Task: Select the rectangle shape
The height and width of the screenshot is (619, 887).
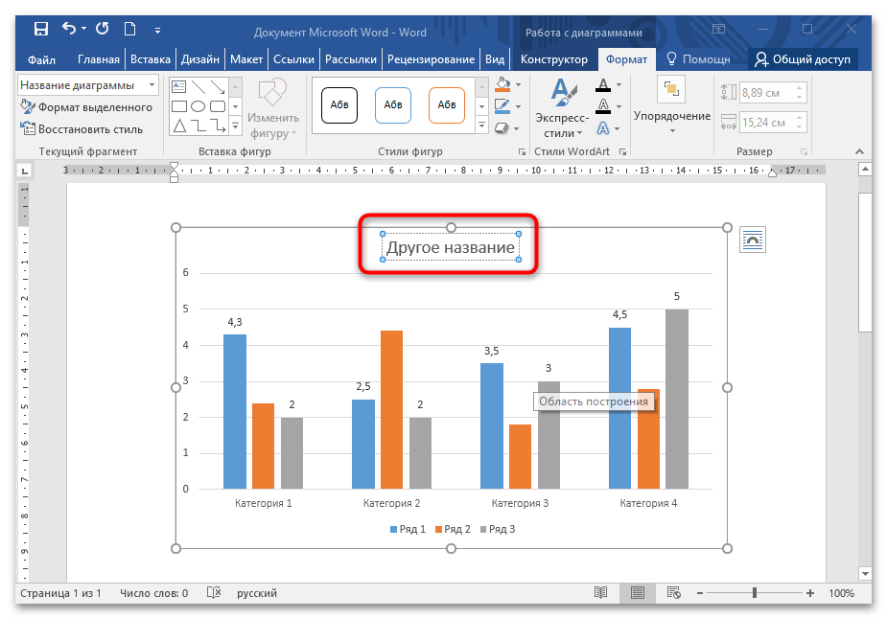Action: (x=178, y=106)
